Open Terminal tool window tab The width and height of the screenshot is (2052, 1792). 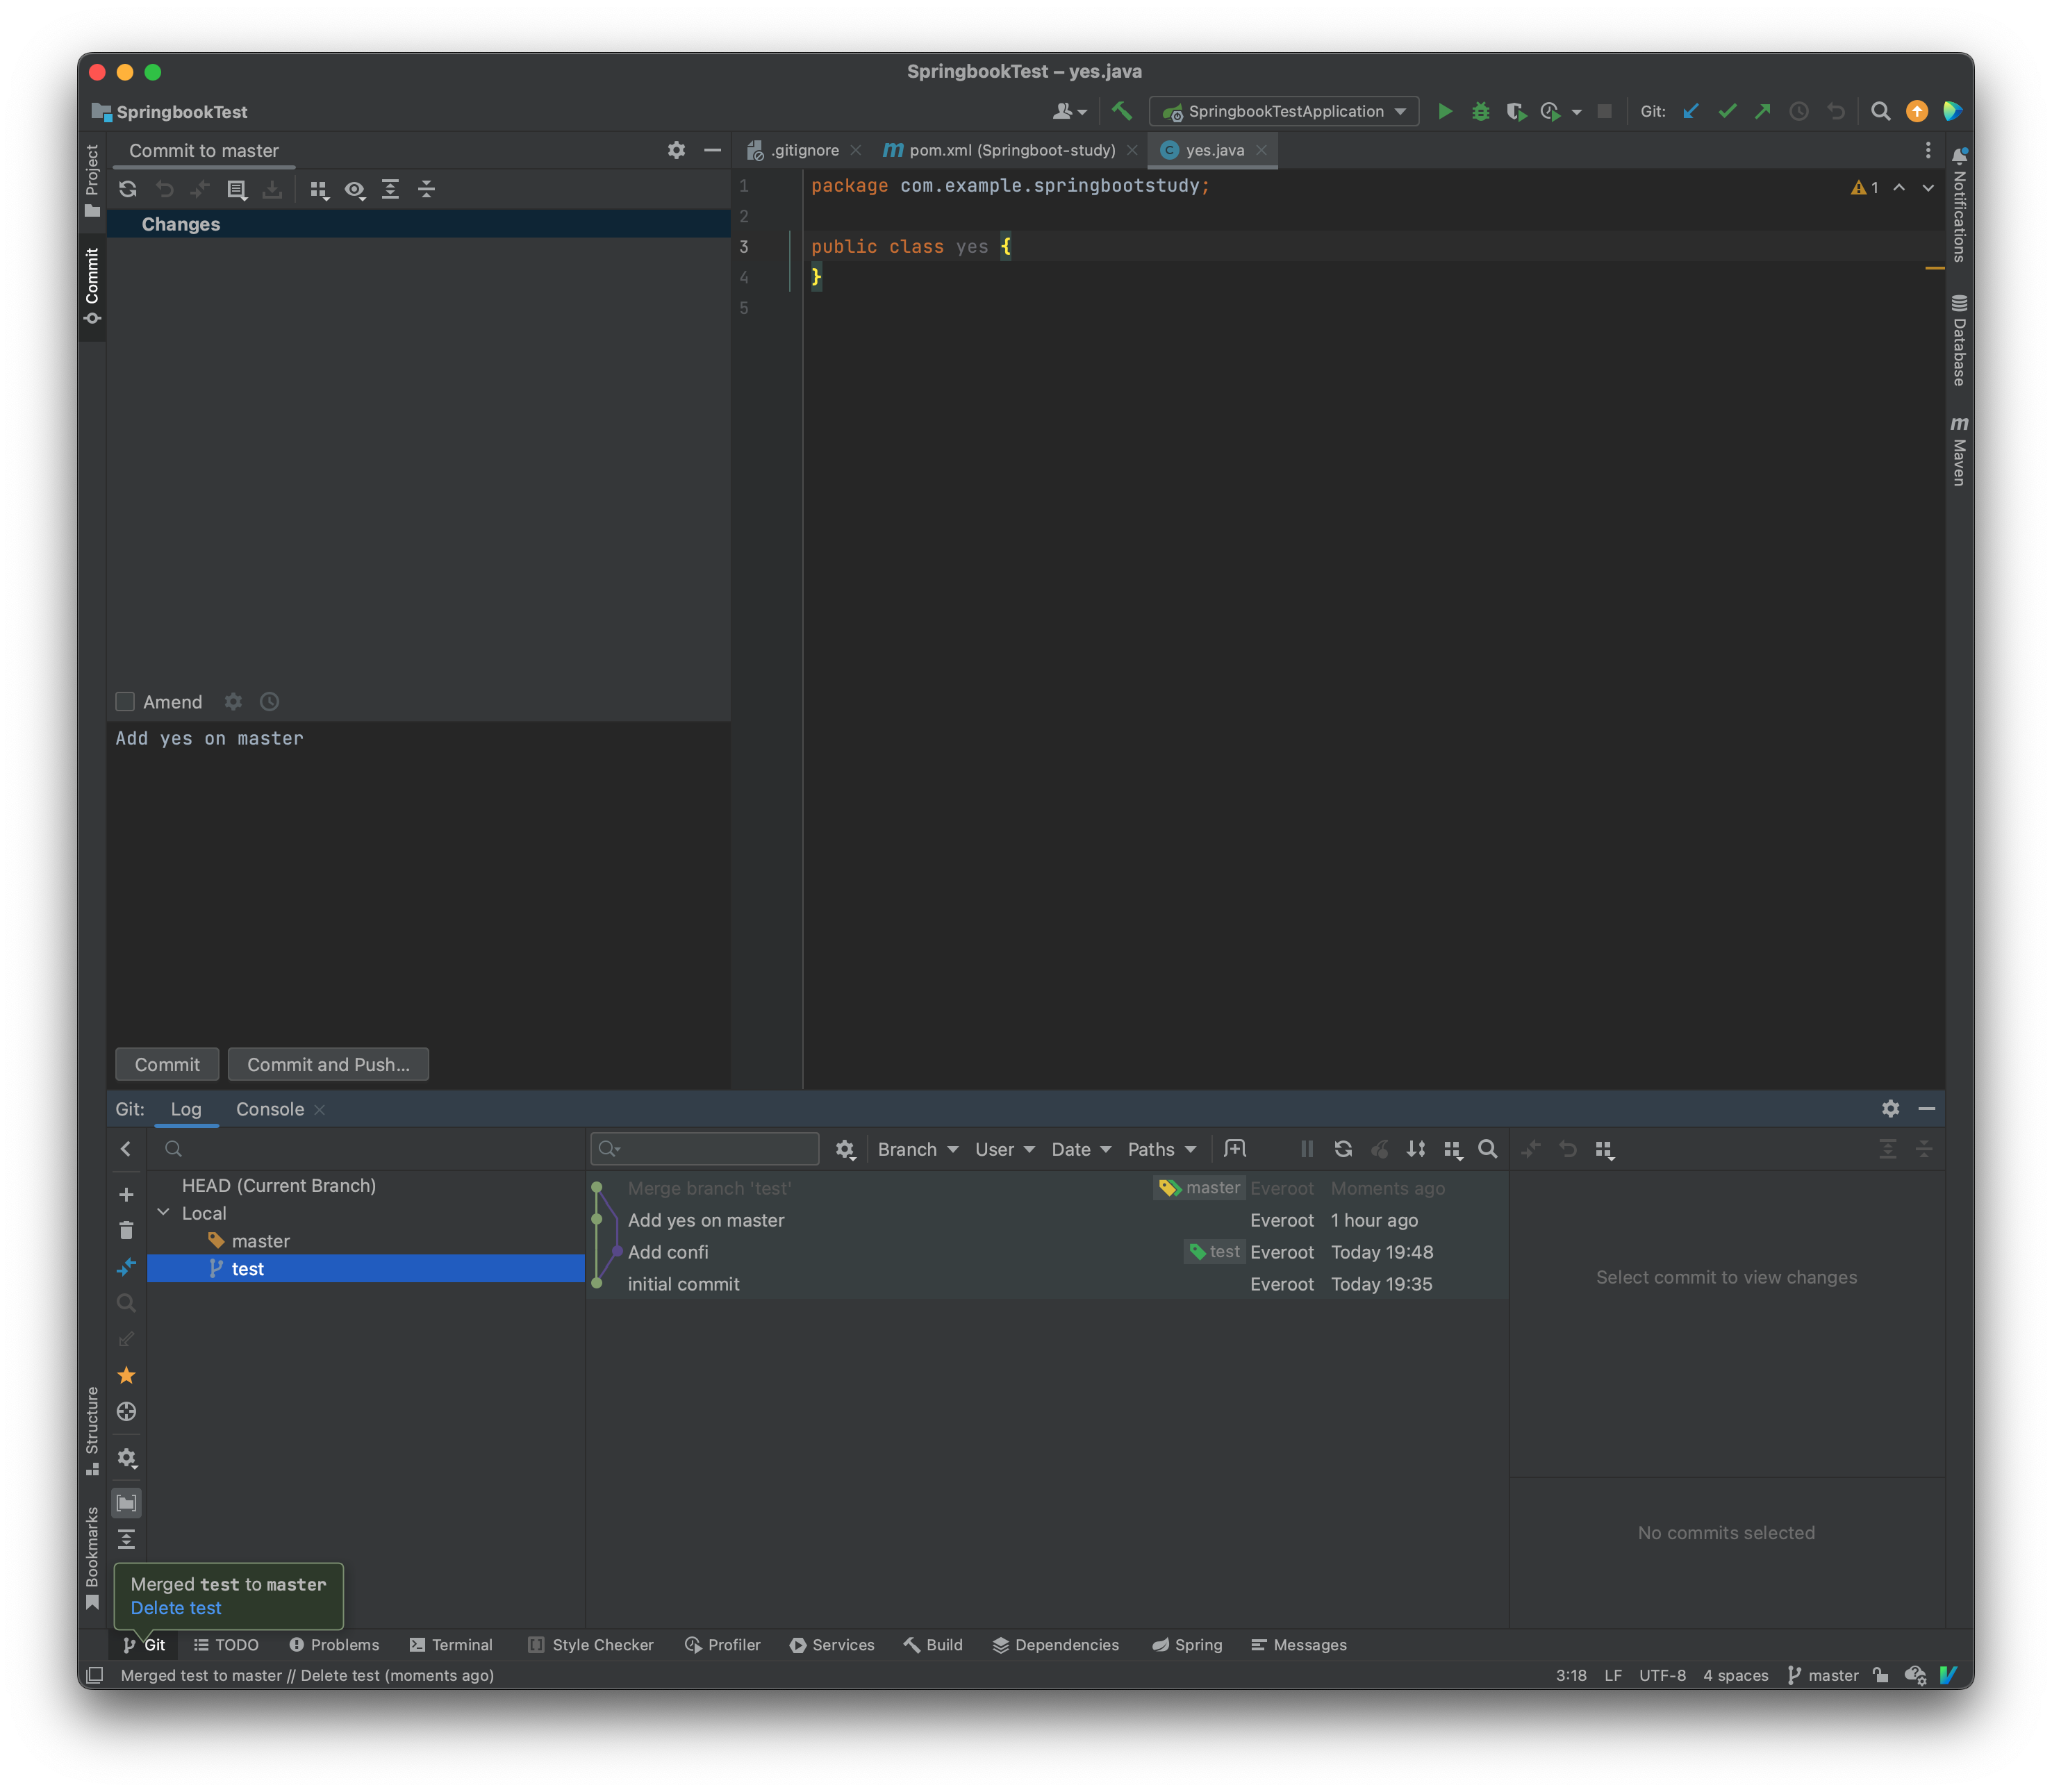tap(451, 1645)
